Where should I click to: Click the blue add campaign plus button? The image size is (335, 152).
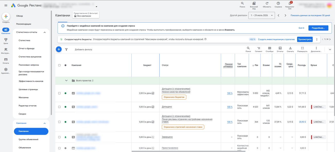[59, 49]
